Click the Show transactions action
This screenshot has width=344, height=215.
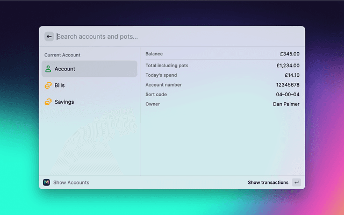pos(268,183)
